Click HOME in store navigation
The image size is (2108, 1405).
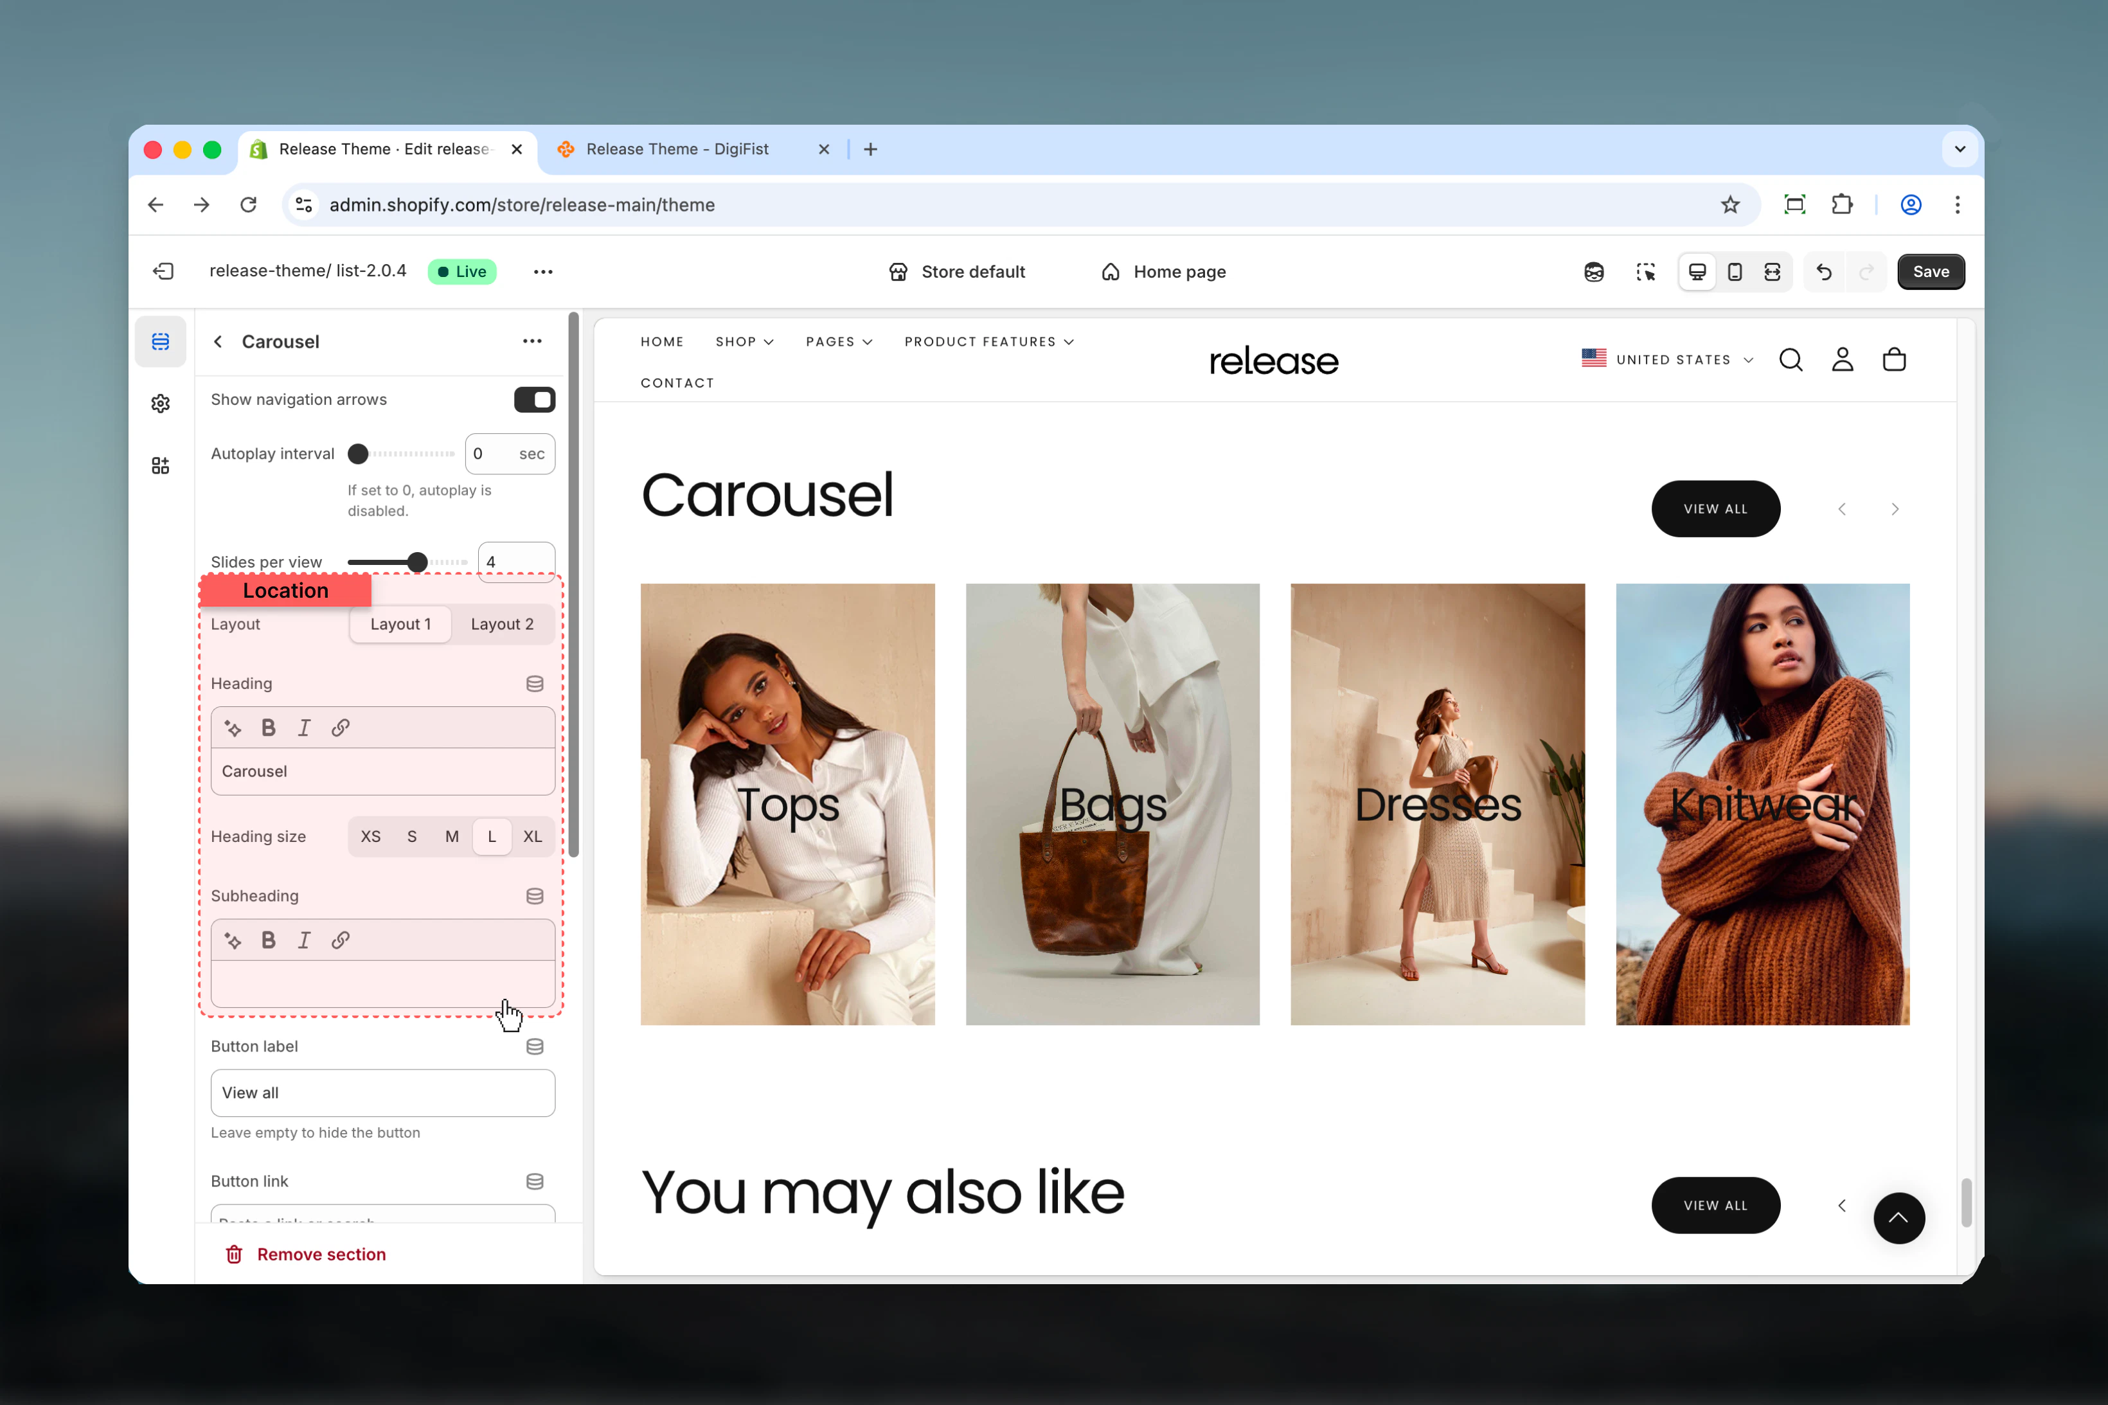[662, 341]
